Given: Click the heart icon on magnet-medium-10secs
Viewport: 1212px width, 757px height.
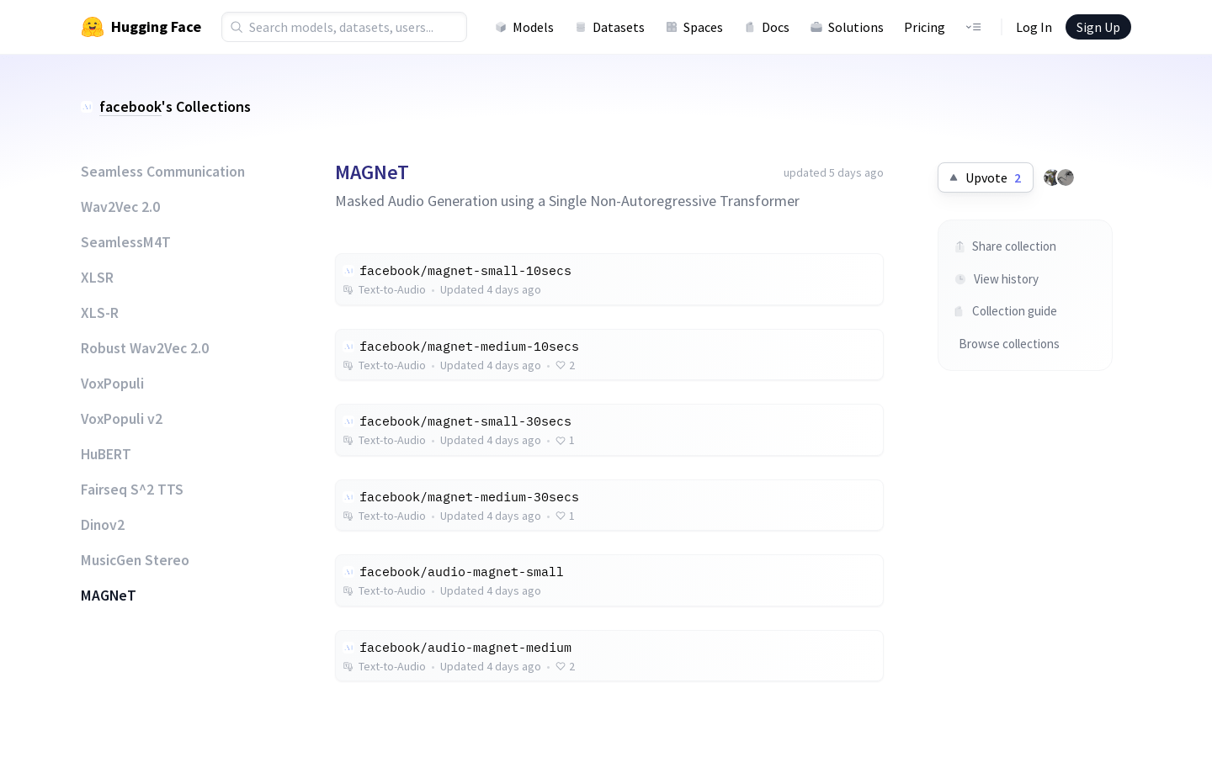Looking at the screenshot, I should pyautogui.click(x=561, y=366).
